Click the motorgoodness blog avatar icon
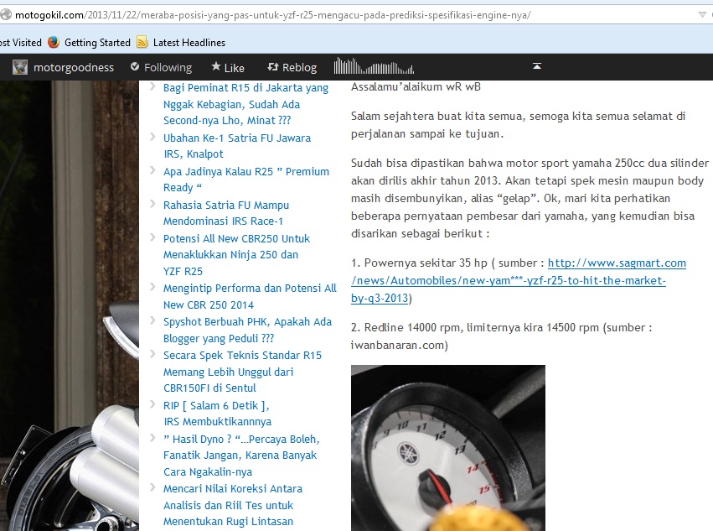 (x=20, y=67)
